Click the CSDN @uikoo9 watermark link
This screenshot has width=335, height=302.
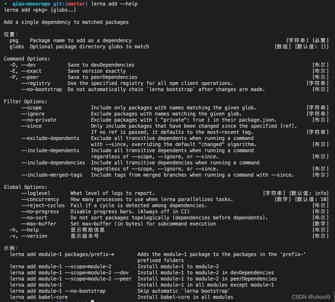pyautogui.click(x=310, y=297)
